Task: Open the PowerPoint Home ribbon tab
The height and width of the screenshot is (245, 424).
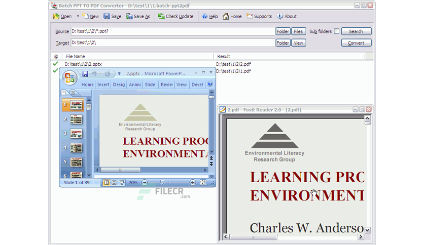Action: pos(88,85)
